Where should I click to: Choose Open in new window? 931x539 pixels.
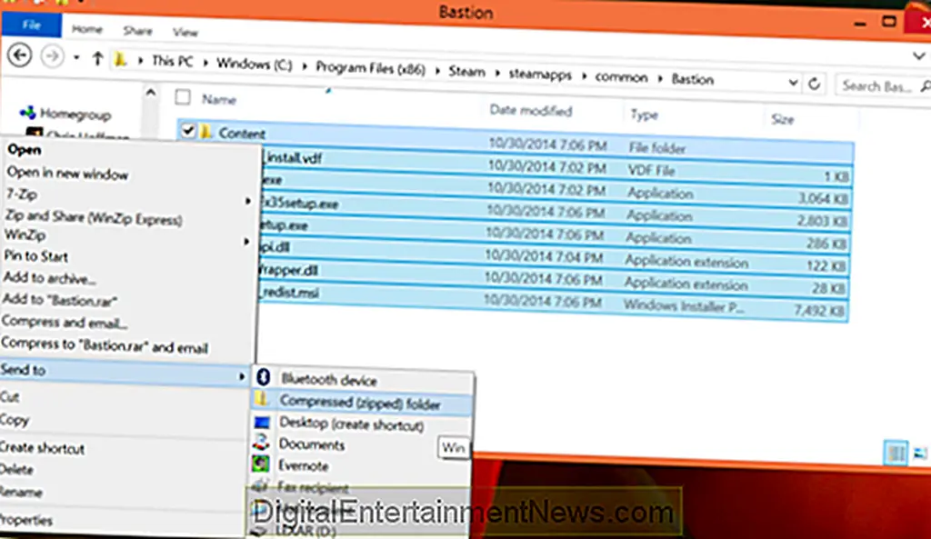tap(67, 174)
